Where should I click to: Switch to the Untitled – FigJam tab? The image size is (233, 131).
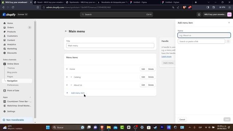[172, 2]
